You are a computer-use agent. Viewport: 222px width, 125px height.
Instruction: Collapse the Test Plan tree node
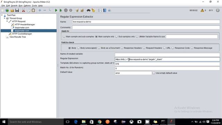[x=2, y=15]
